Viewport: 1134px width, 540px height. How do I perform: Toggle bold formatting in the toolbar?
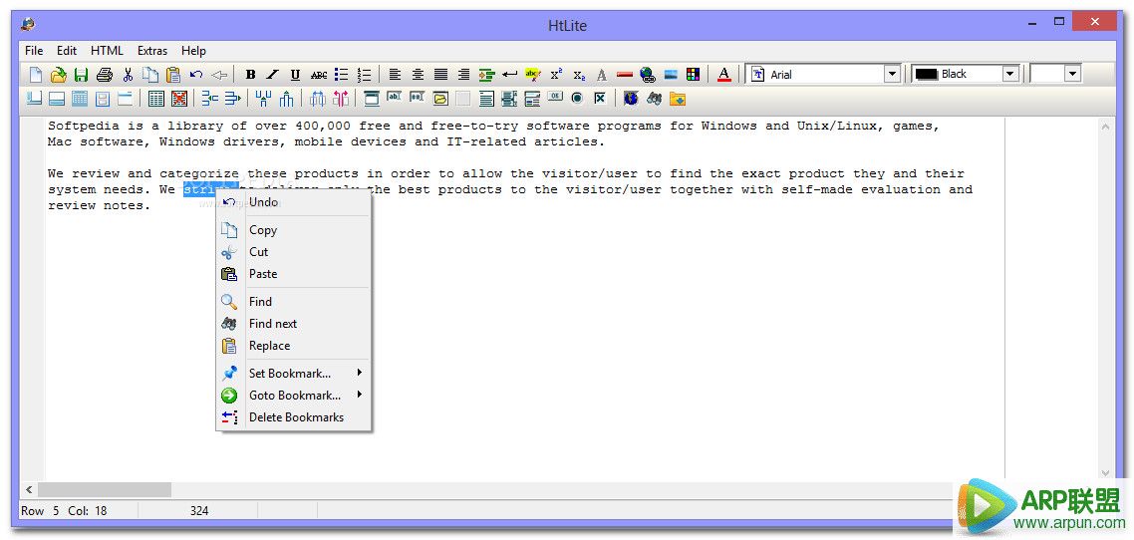250,75
